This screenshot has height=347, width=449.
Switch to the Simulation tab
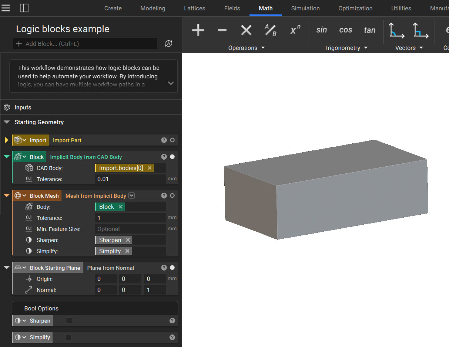tap(305, 8)
